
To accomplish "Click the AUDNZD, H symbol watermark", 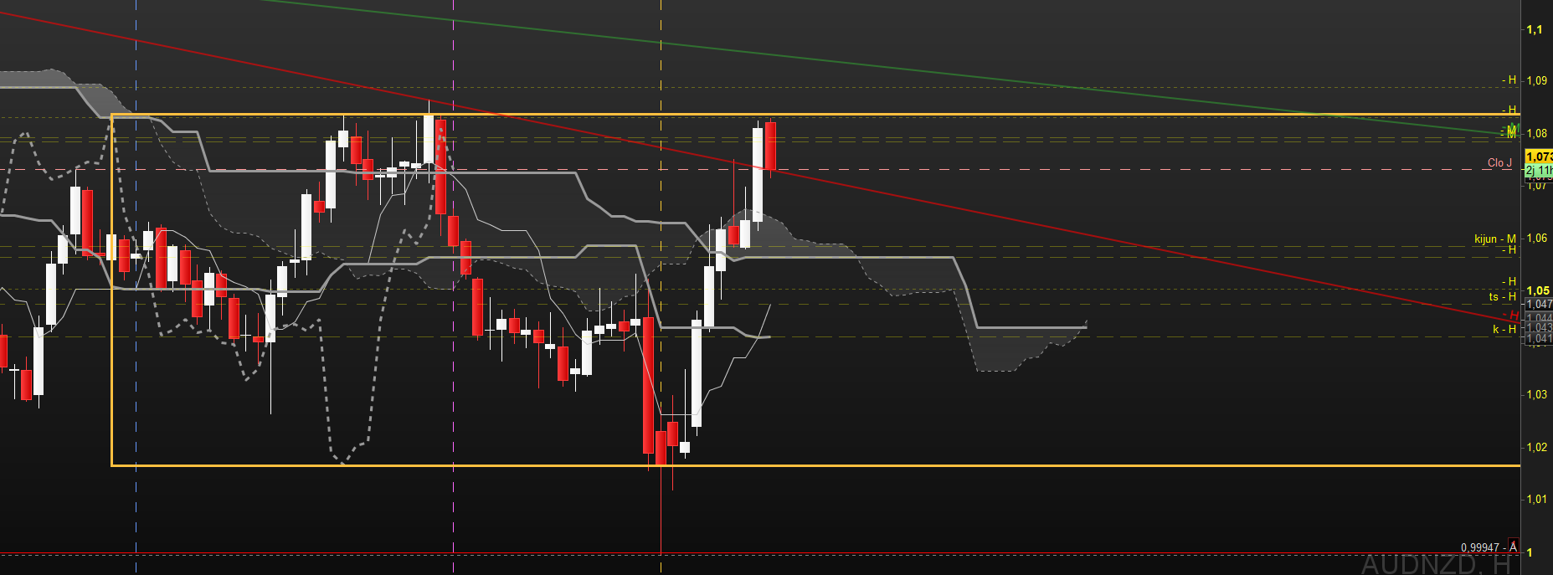I will pyautogui.click(x=1436, y=563).
